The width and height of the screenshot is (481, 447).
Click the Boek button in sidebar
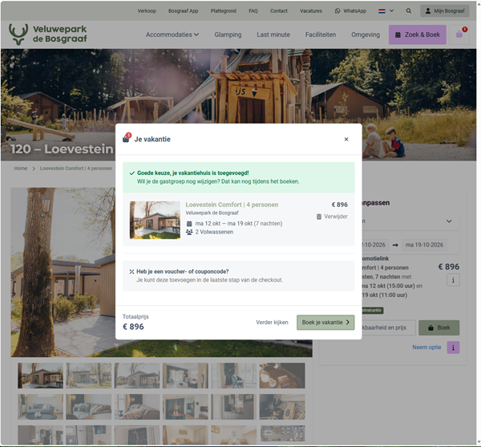click(439, 327)
